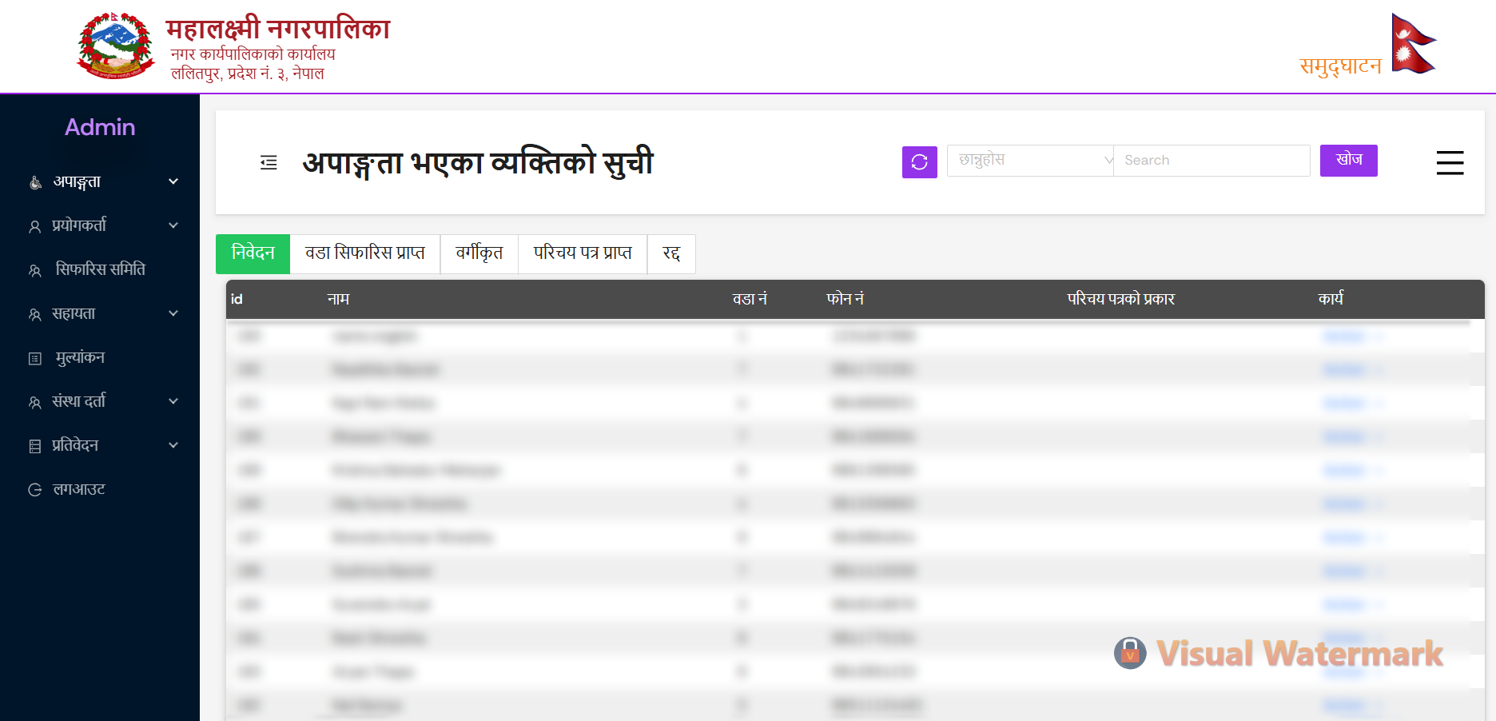The height and width of the screenshot is (721, 1496).
Task: Toggle sidebar with the indent menu icon
Action: pos(269,163)
